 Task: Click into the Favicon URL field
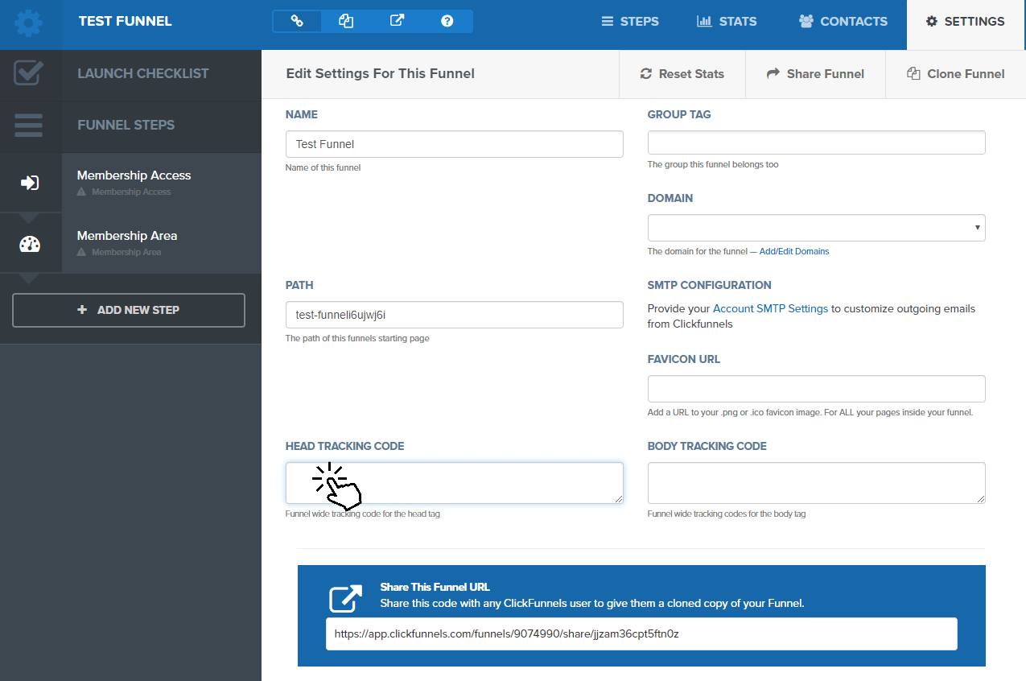pos(816,389)
